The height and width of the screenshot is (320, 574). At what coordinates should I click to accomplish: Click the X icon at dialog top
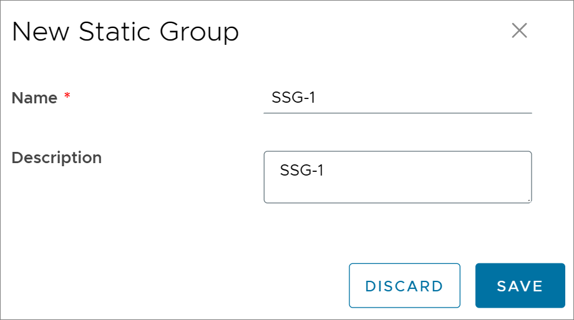pyautogui.click(x=519, y=31)
